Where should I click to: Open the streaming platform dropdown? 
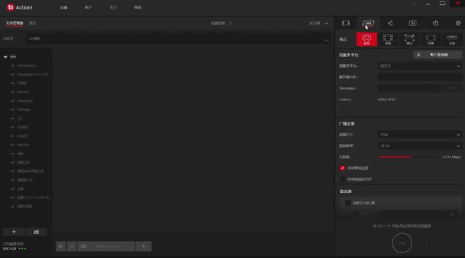[420, 66]
